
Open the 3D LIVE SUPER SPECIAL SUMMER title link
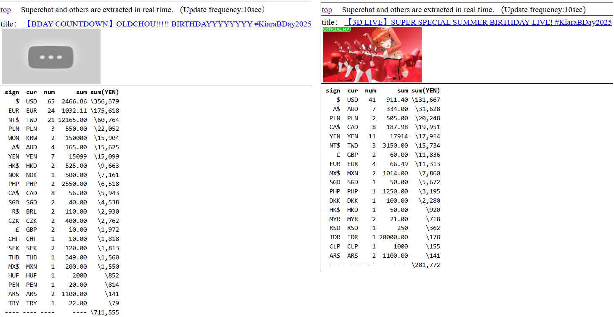[478, 22]
